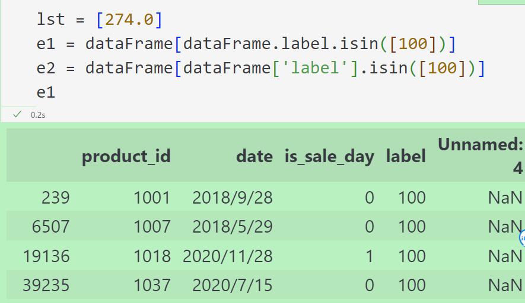The height and width of the screenshot is (303, 525).
Task: Click the NaN cell in row 39235
Action: 505,285
